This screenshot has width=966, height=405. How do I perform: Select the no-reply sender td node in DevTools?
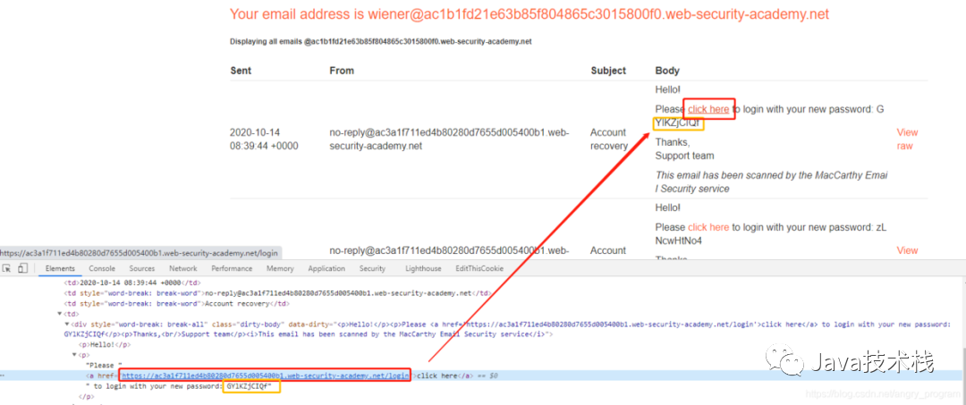point(277,293)
